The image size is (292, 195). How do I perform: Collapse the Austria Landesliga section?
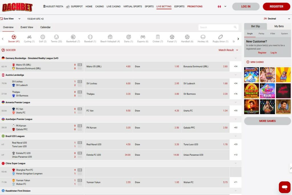(x=236, y=75)
